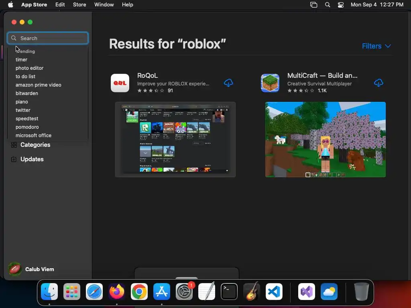Open the MultiCraft grass block icon
This screenshot has width=411, height=308.
(270, 83)
